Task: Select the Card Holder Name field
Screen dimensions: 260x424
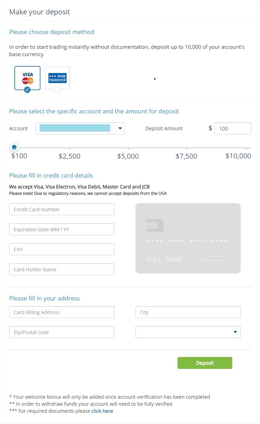Action: [x=62, y=269]
